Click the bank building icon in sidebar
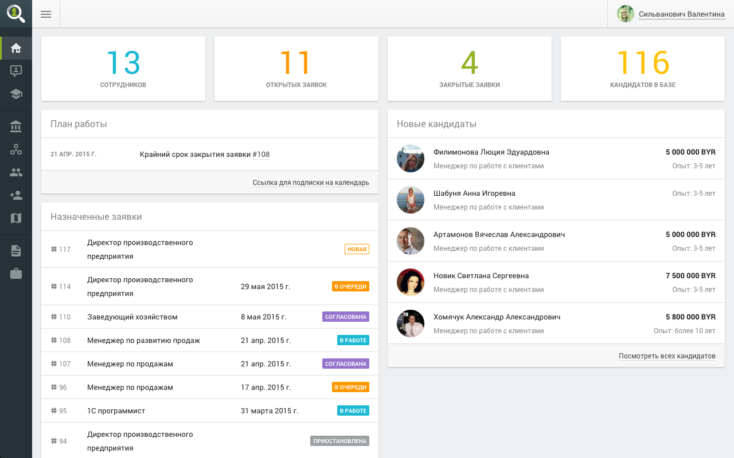The height and width of the screenshot is (458, 734). tap(16, 127)
